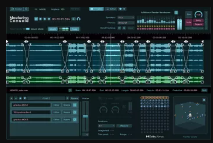Image resolution: width=213 pixels, height=143 pixels.
Task: Click the second Head Tracking icon
Action: [124, 28]
